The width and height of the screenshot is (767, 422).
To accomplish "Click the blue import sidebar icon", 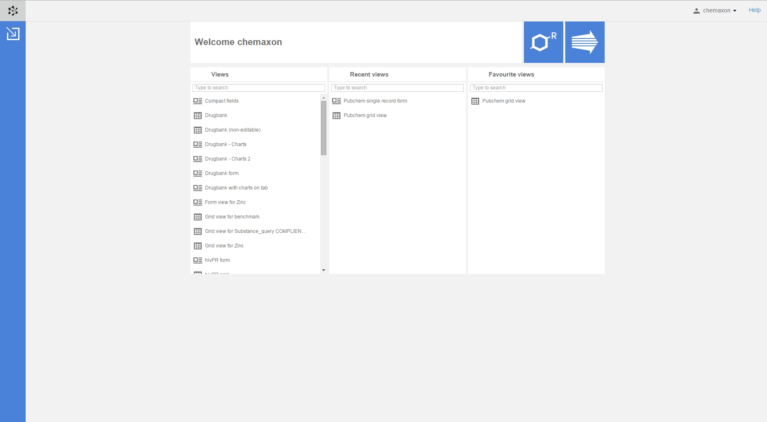I will tap(13, 34).
